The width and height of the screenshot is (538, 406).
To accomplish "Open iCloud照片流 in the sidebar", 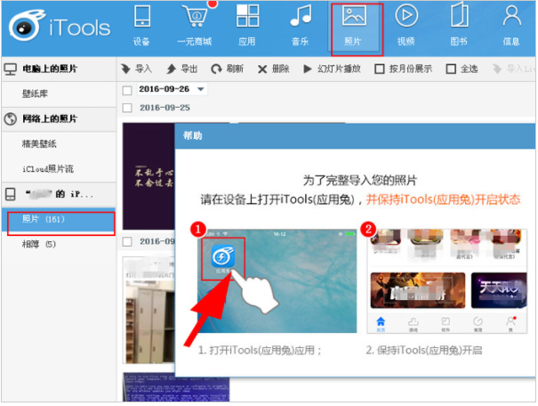I will 49,168.
